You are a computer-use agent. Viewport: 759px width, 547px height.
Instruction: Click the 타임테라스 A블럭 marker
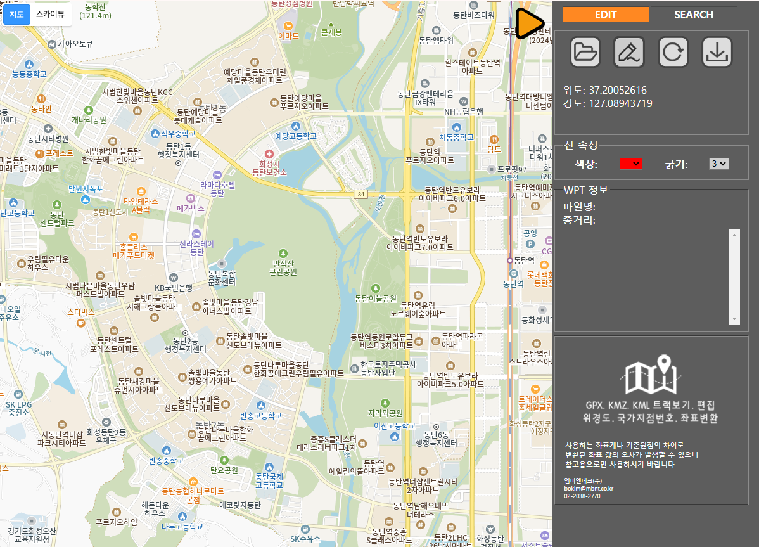point(141,191)
